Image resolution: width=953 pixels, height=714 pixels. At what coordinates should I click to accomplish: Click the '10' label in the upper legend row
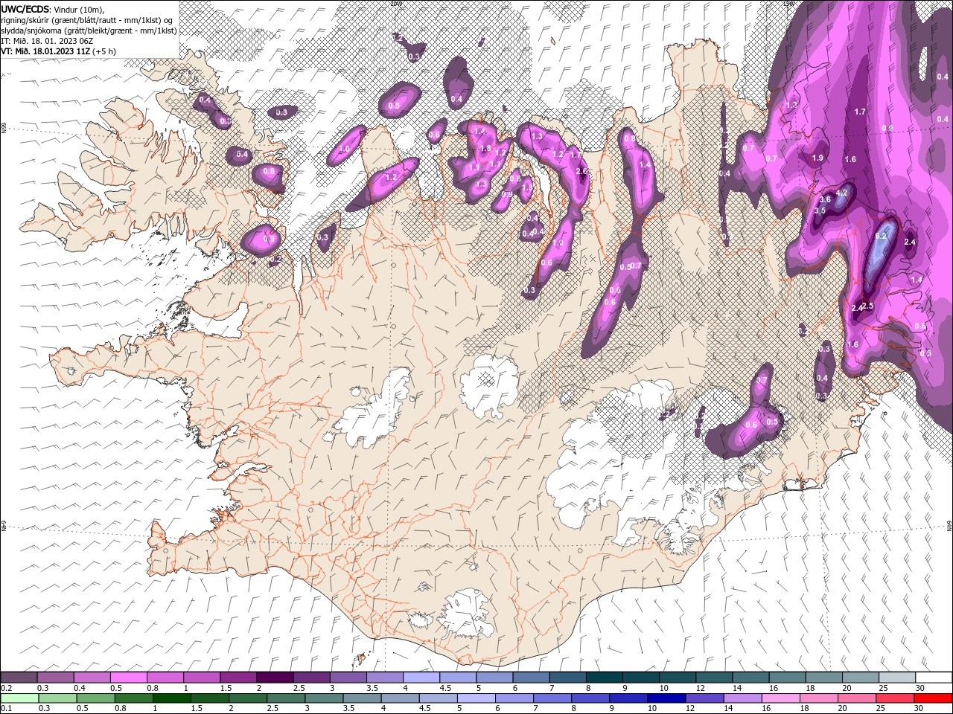(663, 688)
